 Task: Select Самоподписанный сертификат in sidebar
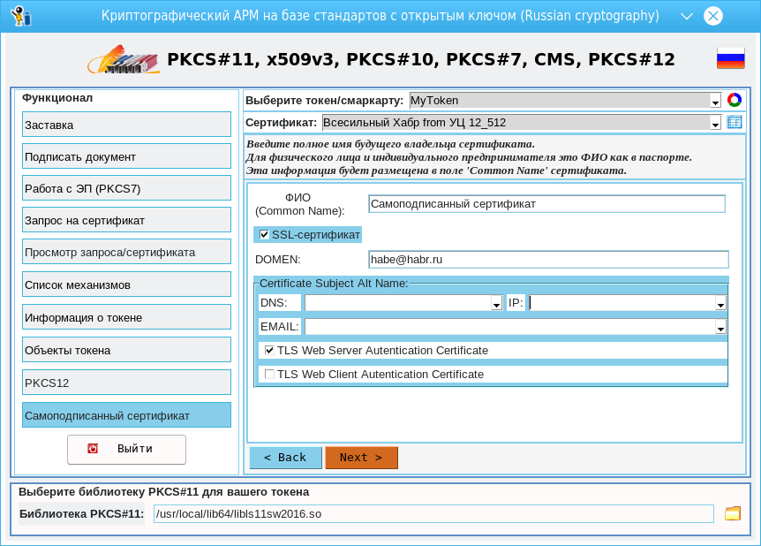coord(126,415)
